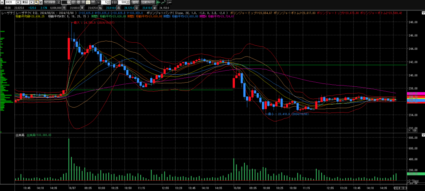
Task: Toggle the OFF switch in toolbar
Action: click(169, 2)
